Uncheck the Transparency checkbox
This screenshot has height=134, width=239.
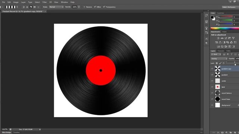104,7
